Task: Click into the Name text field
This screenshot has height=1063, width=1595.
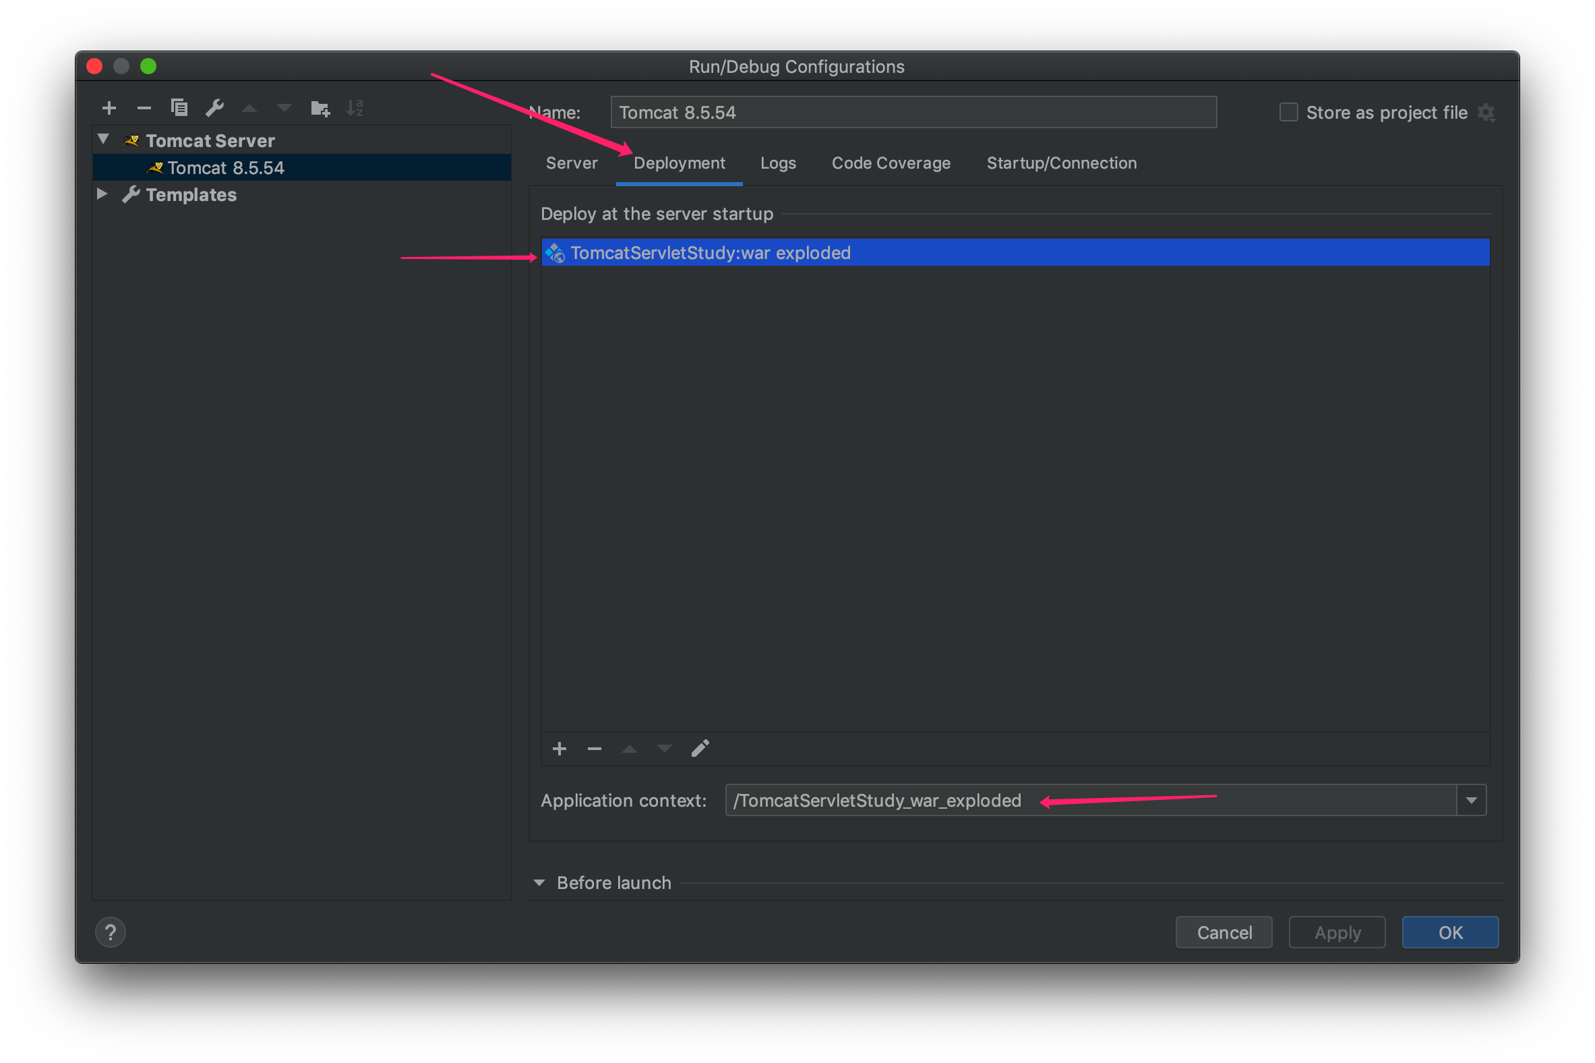Action: click(913, 113)
